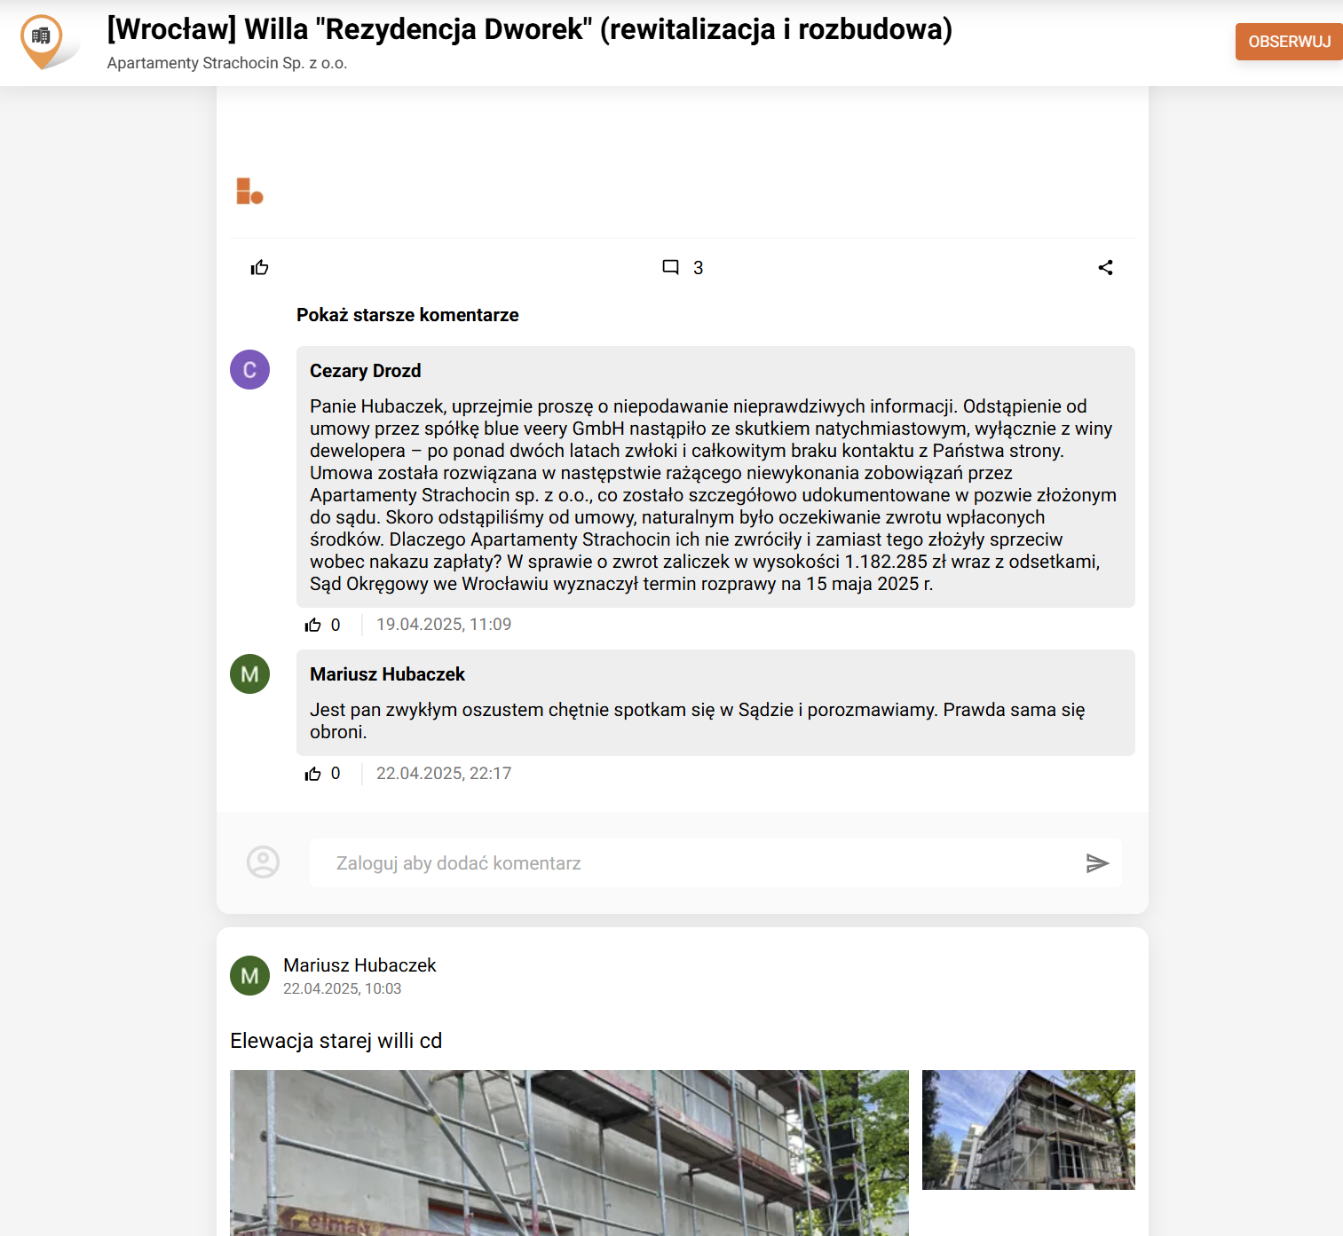
Task: Share the post using share icon
Action: [x=1105, y=268]
